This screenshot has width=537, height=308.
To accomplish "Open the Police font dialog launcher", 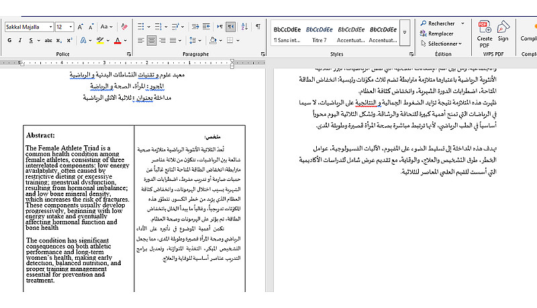I will 129,54.
